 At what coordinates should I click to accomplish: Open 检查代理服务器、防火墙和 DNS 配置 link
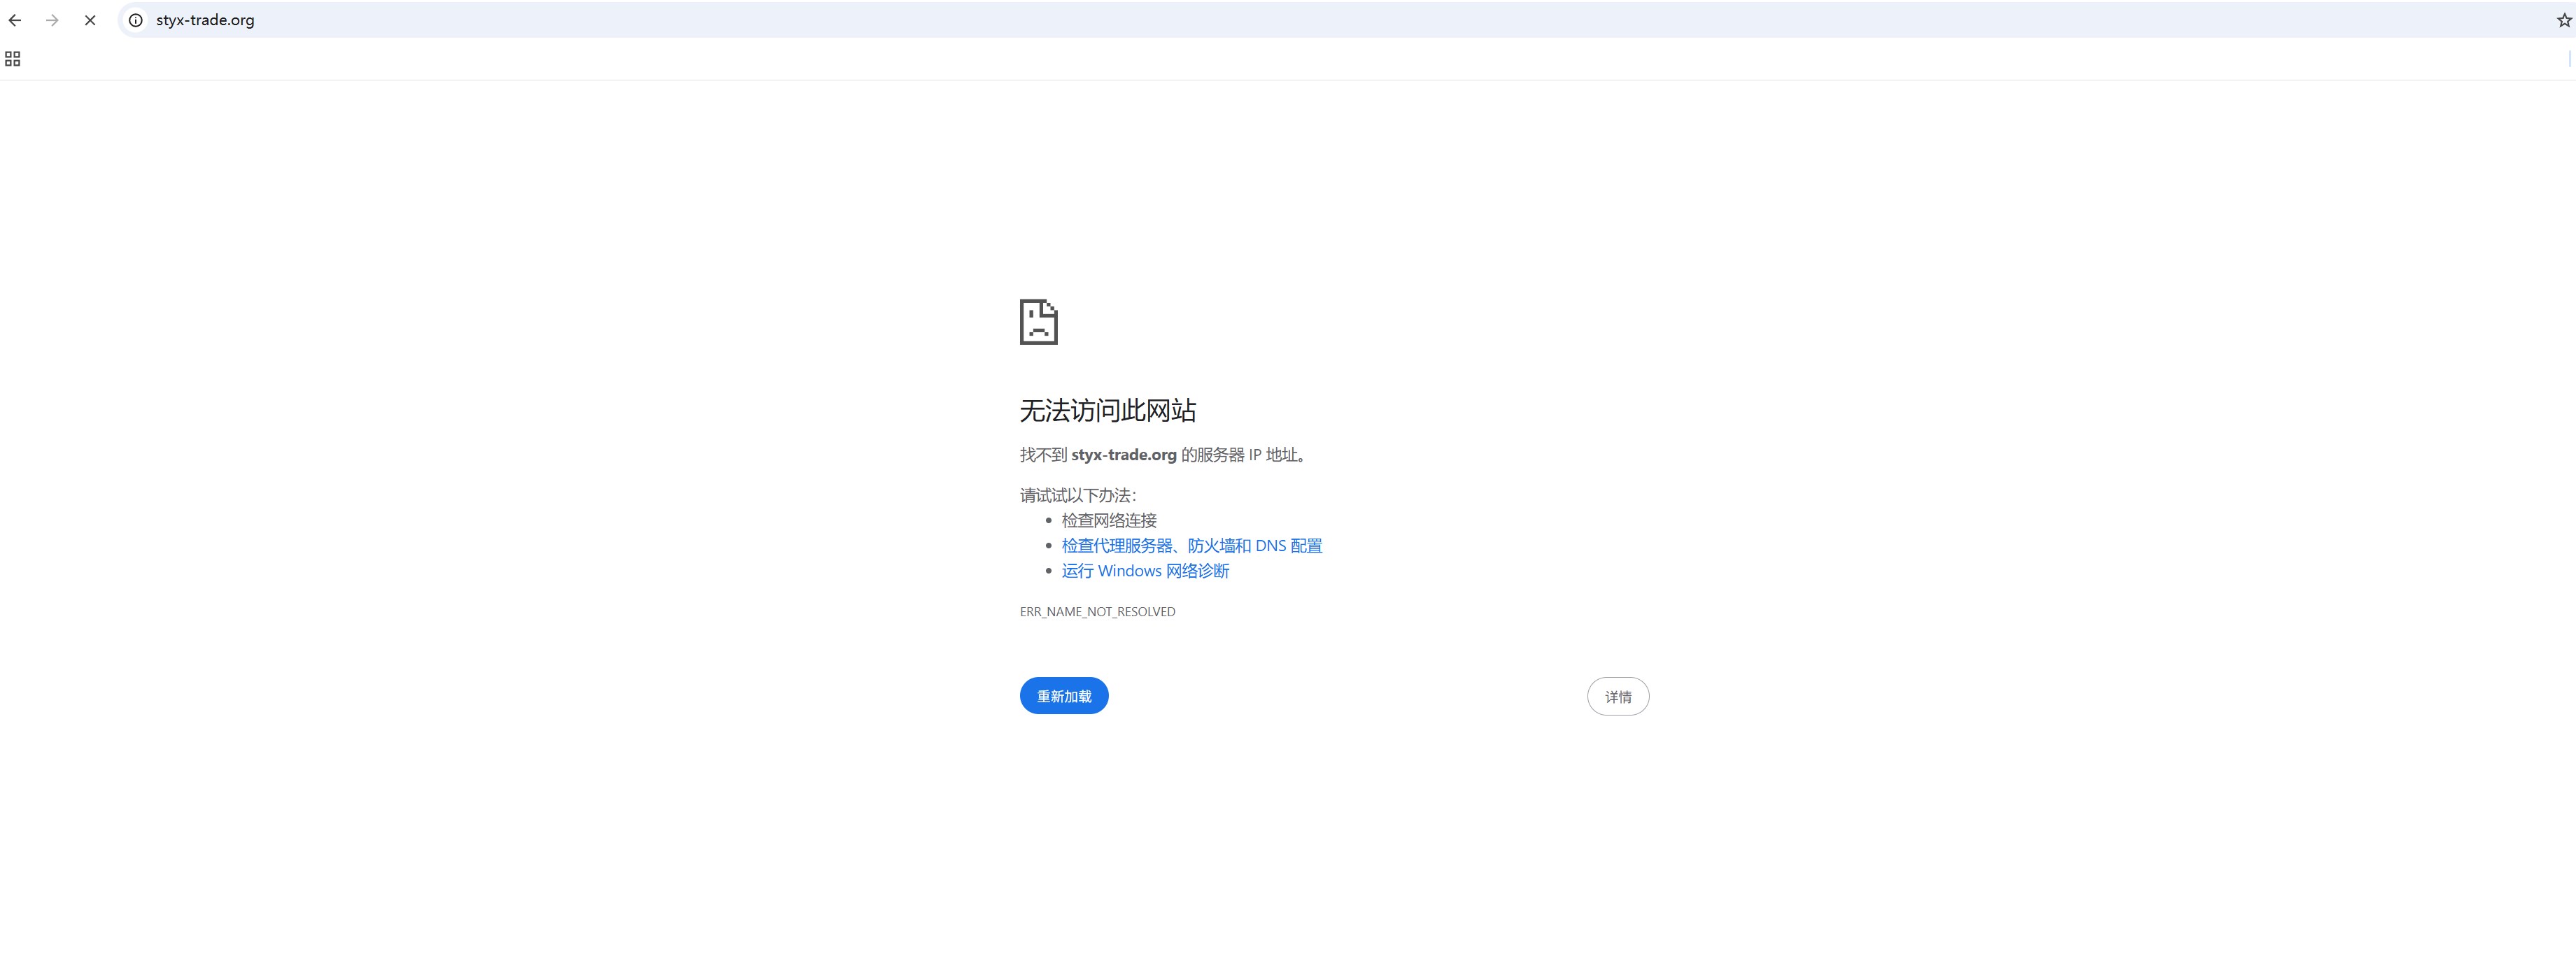point(1191,546)
